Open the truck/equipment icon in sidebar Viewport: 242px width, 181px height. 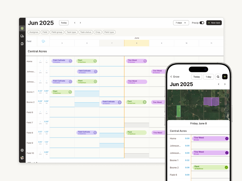click(22, 36)
